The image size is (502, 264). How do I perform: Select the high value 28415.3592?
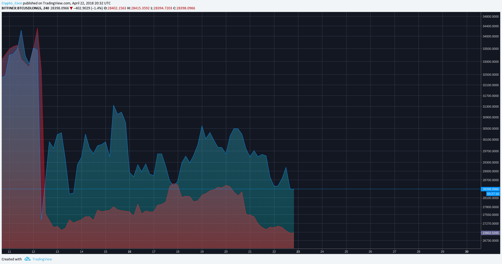click(140, 8)
